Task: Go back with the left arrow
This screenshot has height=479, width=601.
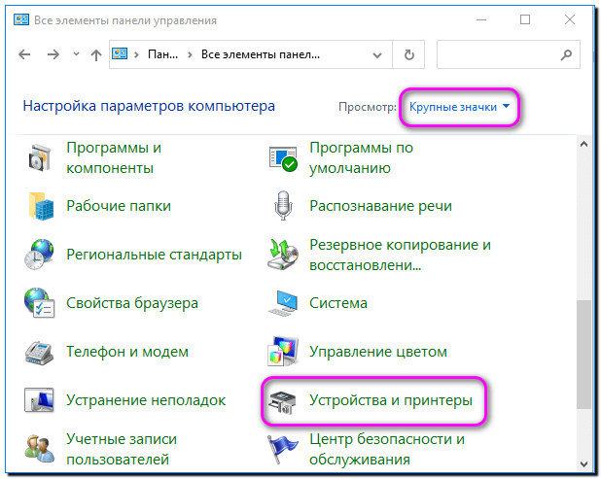Action: click(24, 54)
